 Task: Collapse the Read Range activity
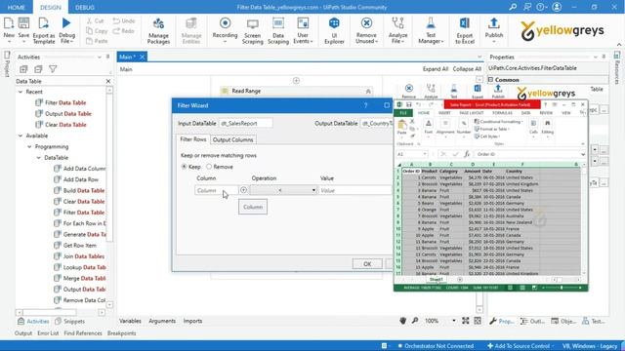(x=368, y=91)
